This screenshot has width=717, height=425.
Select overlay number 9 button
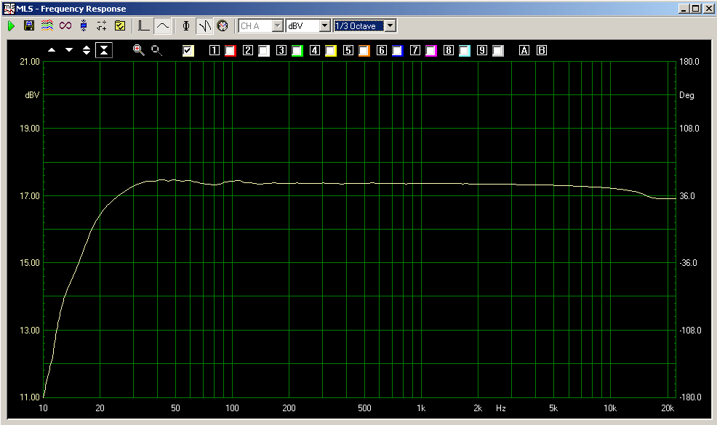pyautogui.click(x=481, y=50)
